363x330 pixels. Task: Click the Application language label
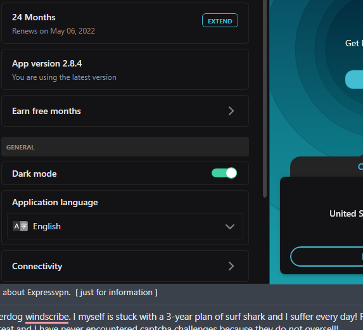tap(55, 203)
